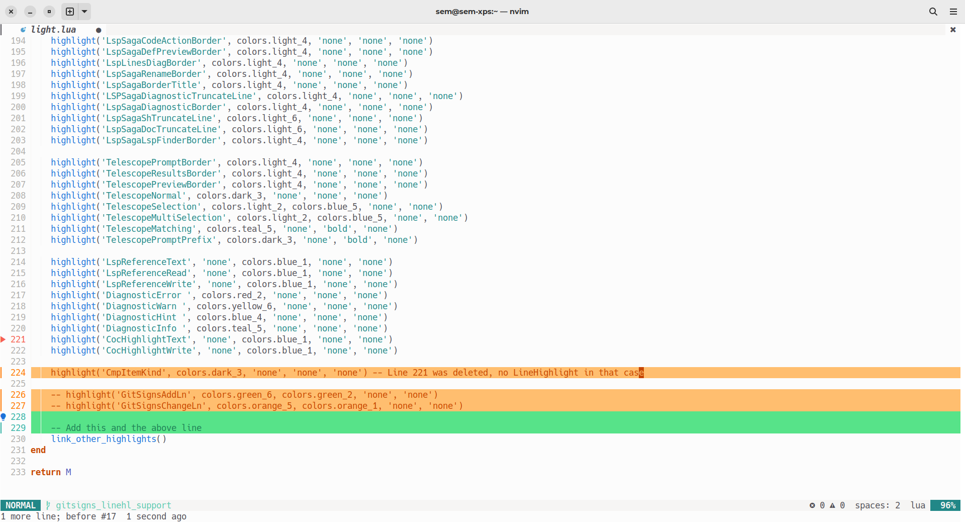This screenshot has height=527, width=965.
Task: Place cursor on 'LspSagaCodeActionBorder' line
Action: (242, 41)
